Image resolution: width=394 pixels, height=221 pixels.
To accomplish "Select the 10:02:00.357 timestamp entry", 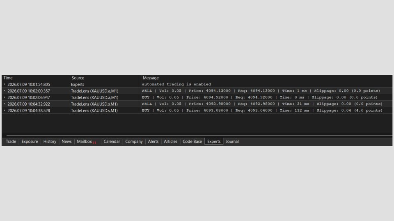I will point(29,91).
